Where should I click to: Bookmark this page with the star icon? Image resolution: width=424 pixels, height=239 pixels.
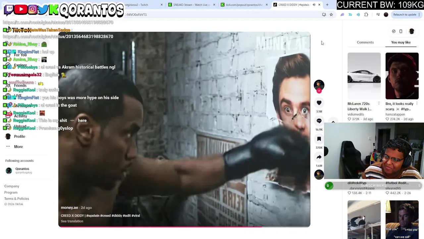331,15
